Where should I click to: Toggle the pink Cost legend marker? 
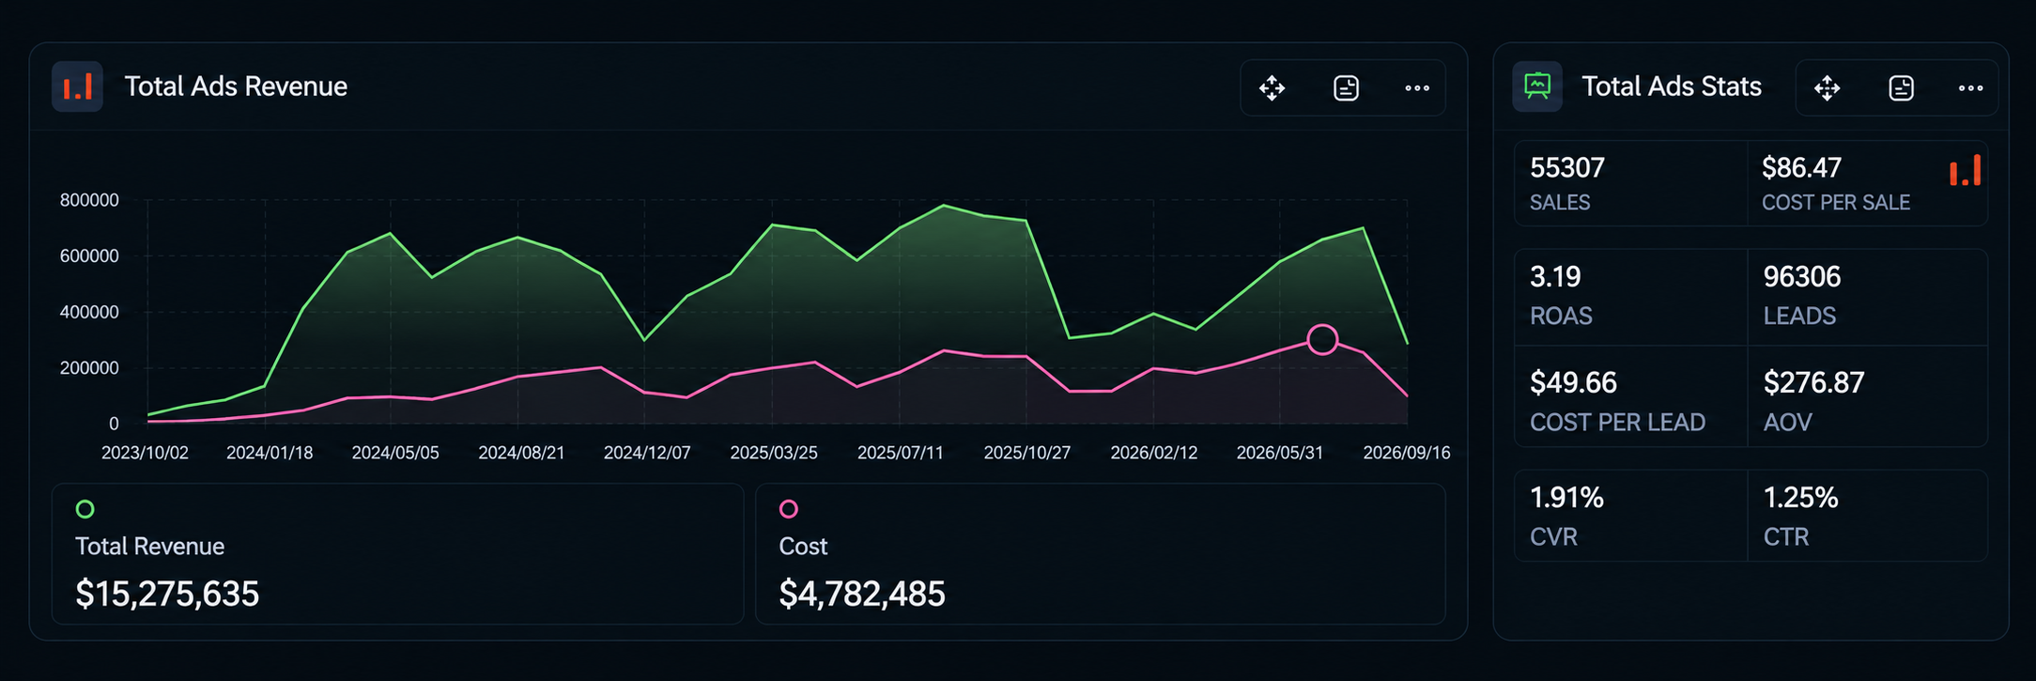pyautogui.click(x=789, y=509)
